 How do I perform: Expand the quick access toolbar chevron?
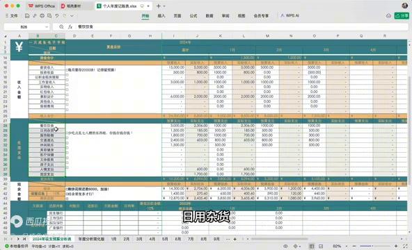(x=72, y=16)
